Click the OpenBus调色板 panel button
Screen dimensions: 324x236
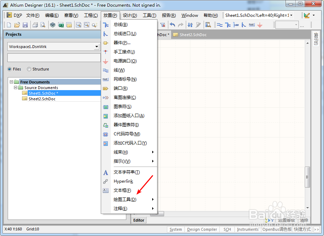(277, 229)
